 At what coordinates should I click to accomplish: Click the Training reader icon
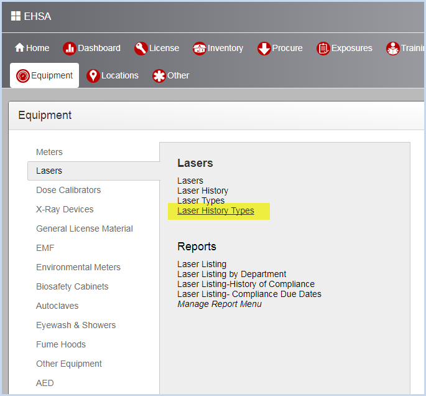click(393, 49)
